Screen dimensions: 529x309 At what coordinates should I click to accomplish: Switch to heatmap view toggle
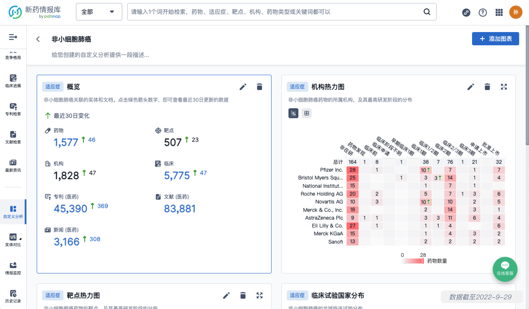(293, 113)
